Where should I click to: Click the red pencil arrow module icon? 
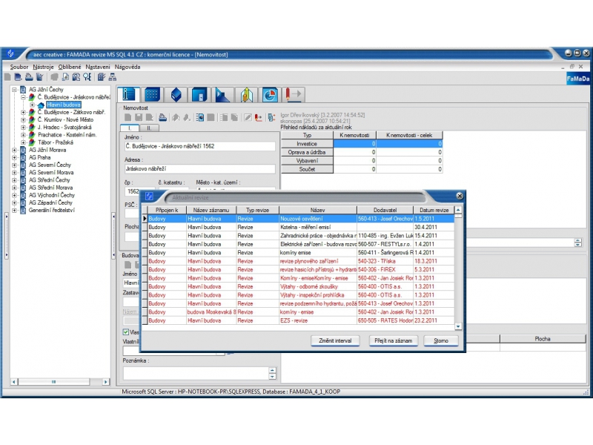(294, 94)
